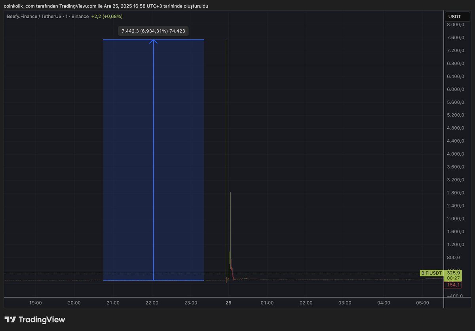Image resolution: width=475 pixels, height=331 pixels.
Task: Click the bold 25 date marker on time axis
Action: coord(228,303)
